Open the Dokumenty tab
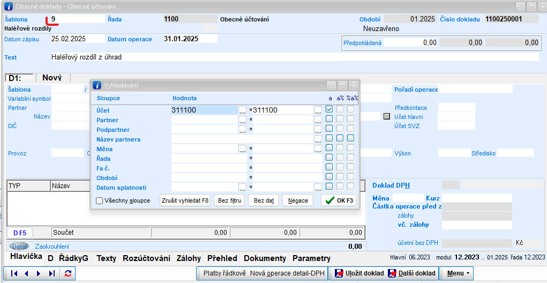The width and height of the screenshot is (547, 283). click(x=265, y=258)
